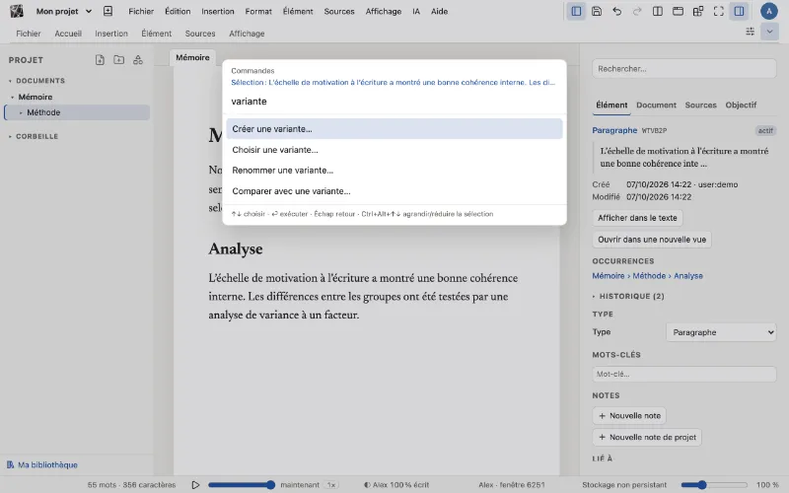
Task: Click the split view columns icon
Action: [657, 11]
